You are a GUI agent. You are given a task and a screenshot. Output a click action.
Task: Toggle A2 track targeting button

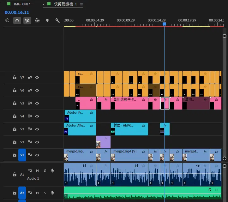click(x=22, y=193)
